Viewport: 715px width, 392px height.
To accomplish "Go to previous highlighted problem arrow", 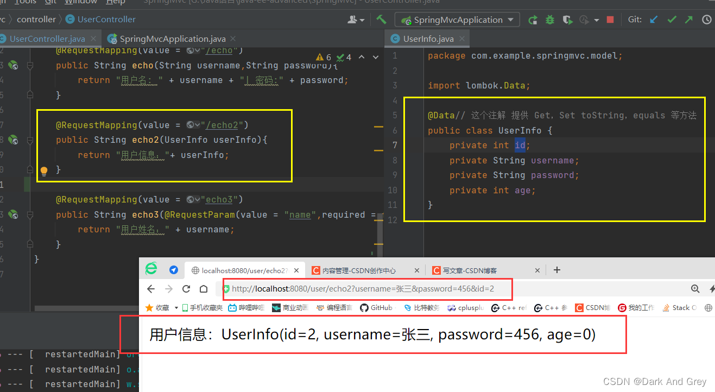I will coord(361,57).
